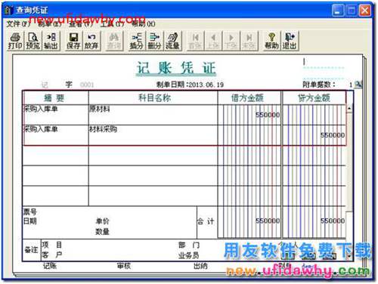Viewport: 378px width, 284px height.
Task: Click the 单价 label
Action: [x=102, y=221]
